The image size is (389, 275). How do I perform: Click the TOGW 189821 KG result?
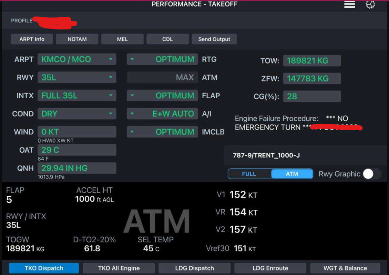pos(25,248)
